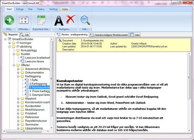The width and height of the screenshot is (194, 140).
Task: Expand the Anpassad utbildning folder
Action: click(x=18, y=69)
